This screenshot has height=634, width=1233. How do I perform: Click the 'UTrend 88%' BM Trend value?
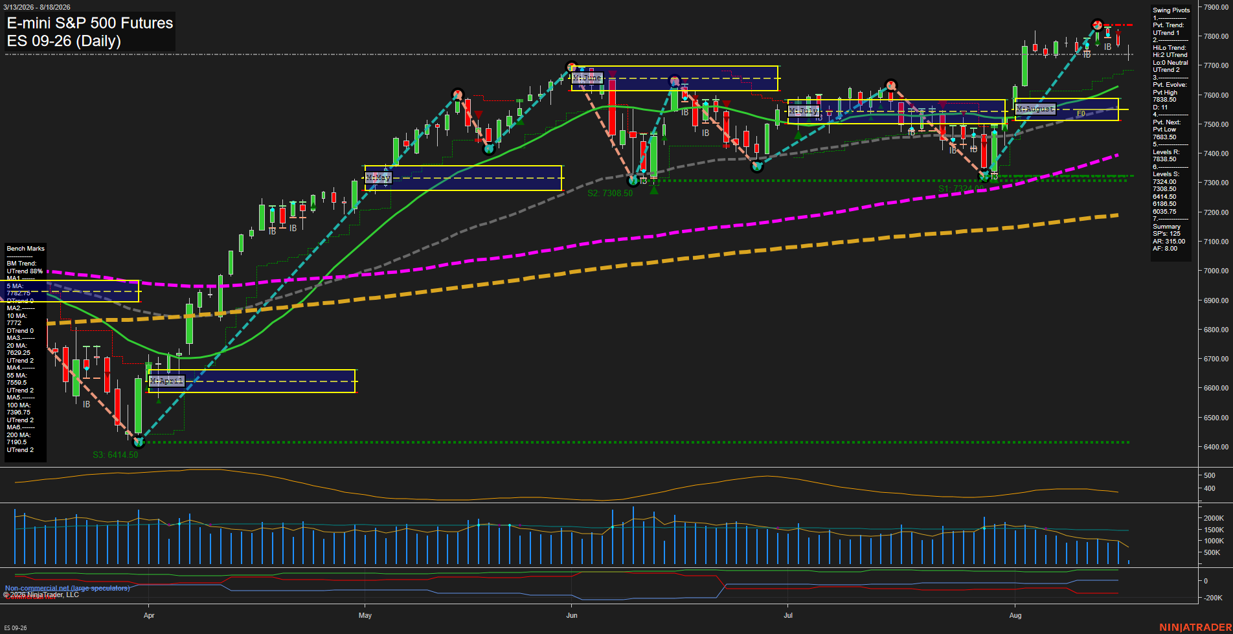(25, 271)
